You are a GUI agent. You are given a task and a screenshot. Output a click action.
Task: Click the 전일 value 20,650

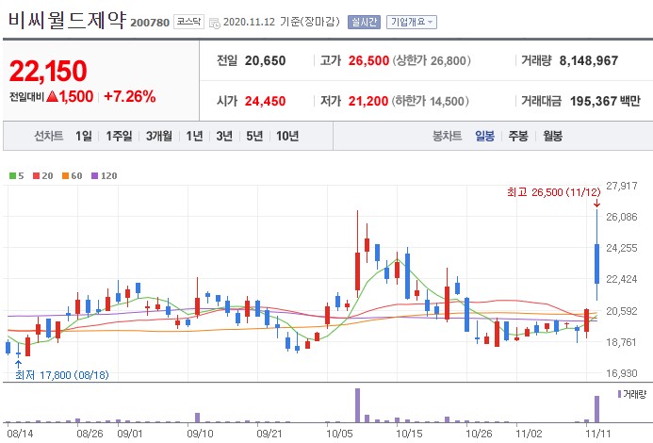pos(266,61)
